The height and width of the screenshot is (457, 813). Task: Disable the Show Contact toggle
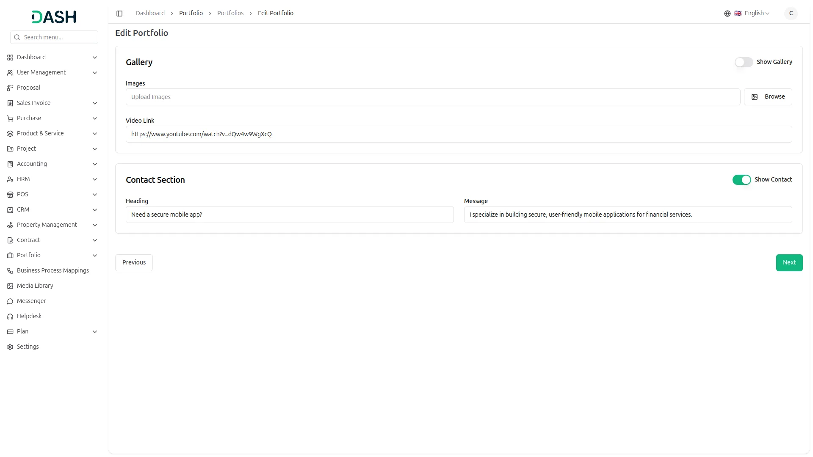[x=741, y=180]
